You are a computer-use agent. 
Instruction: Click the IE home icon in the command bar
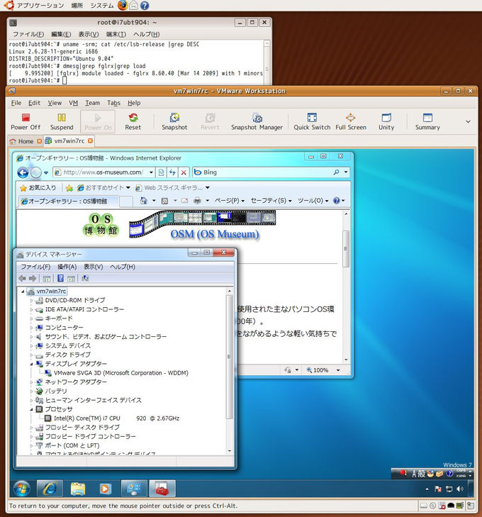144,201
